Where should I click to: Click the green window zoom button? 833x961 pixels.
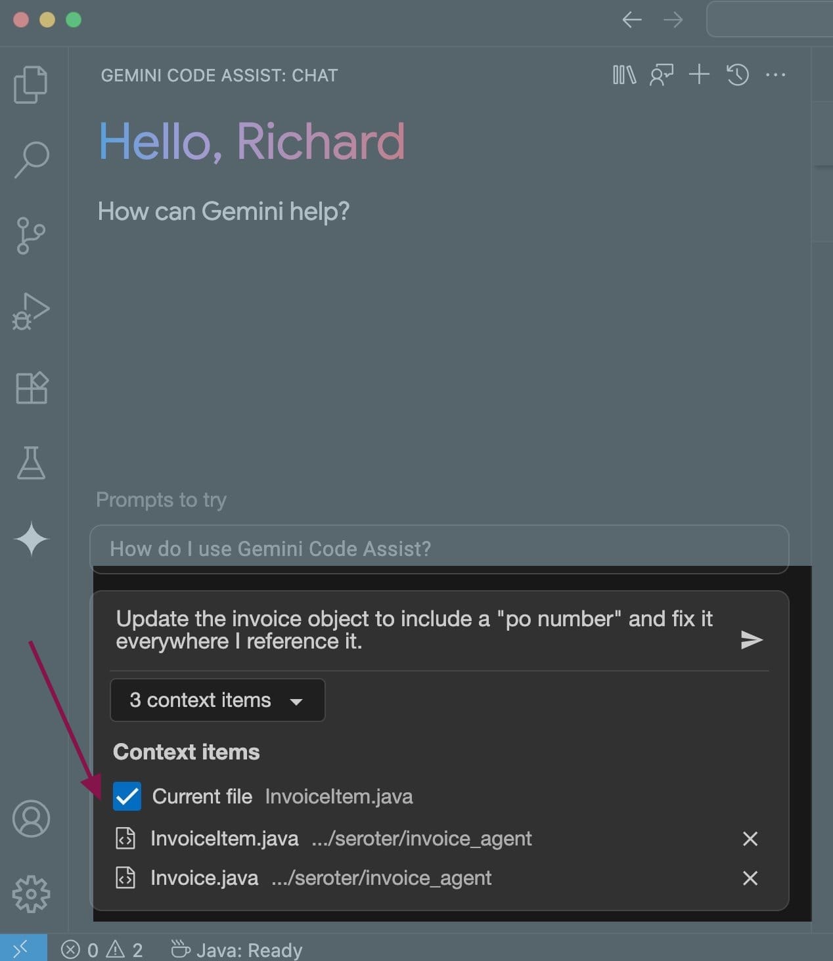74,20
